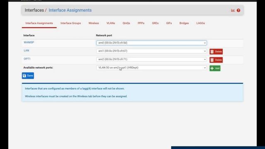
Task: Open the red help question mark icon
Action: (x=238, y=10)
